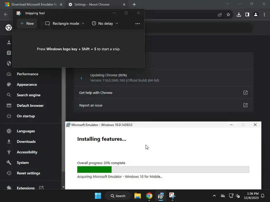The width and height of the screenshot is (270, 202).
Task: Click external link icon for Get help
Action: [x=245, y=93]
